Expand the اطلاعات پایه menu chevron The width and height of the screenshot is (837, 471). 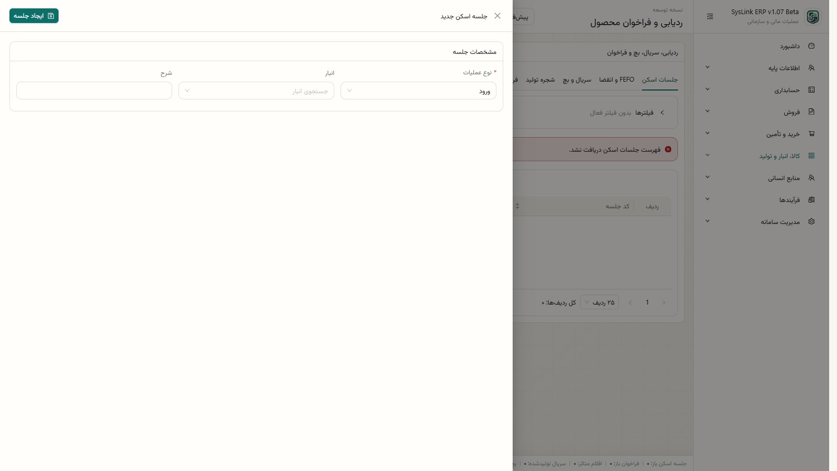(707, 67)
